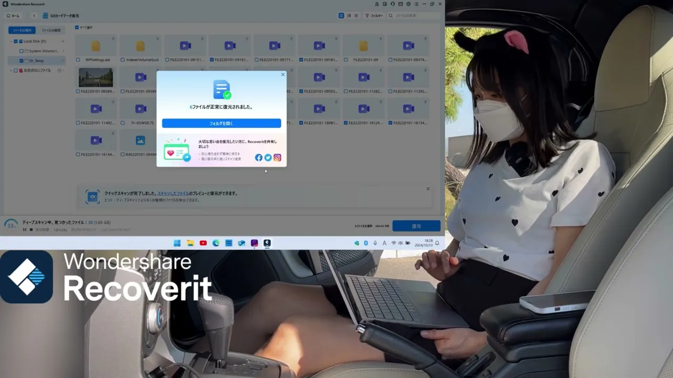Screen dimensions: 673x378
Task: Open the Windows Start menu
Action: click(177, 243)
